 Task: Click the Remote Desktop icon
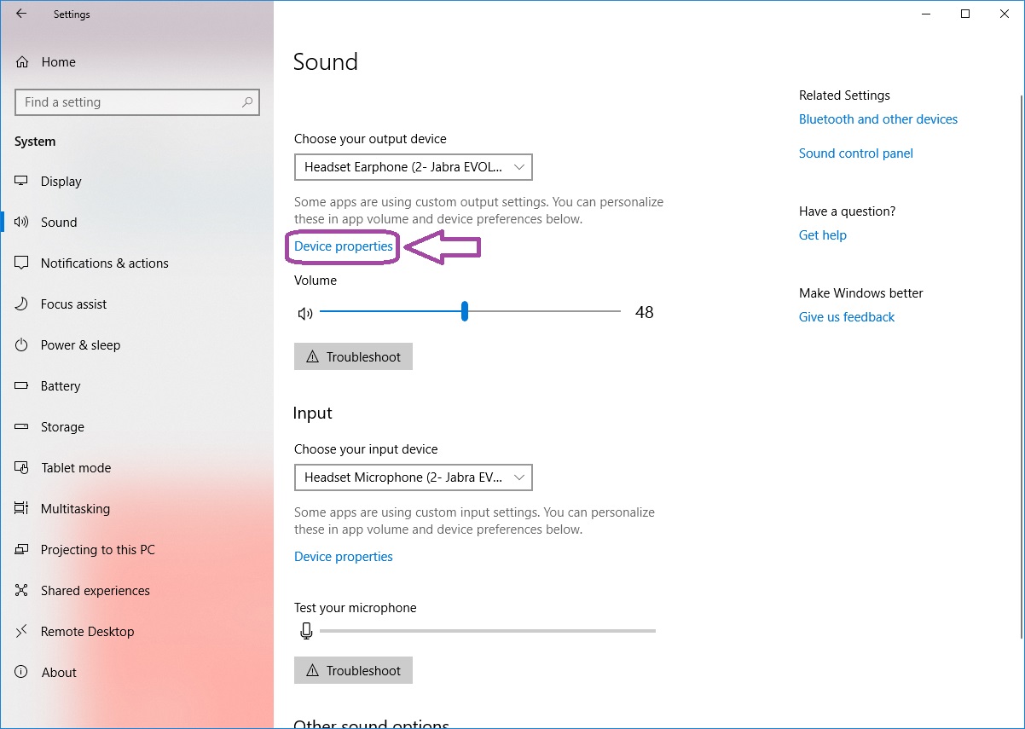coord(22,632)
